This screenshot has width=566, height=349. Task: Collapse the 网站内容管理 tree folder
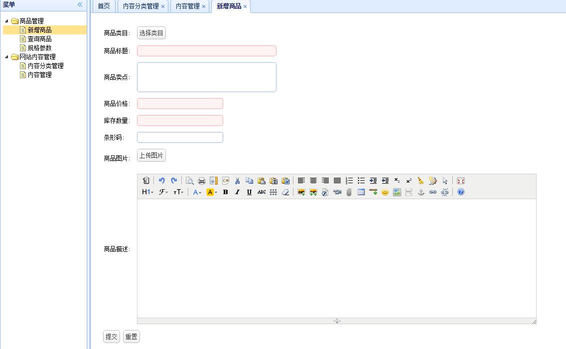tap(7, 57)
